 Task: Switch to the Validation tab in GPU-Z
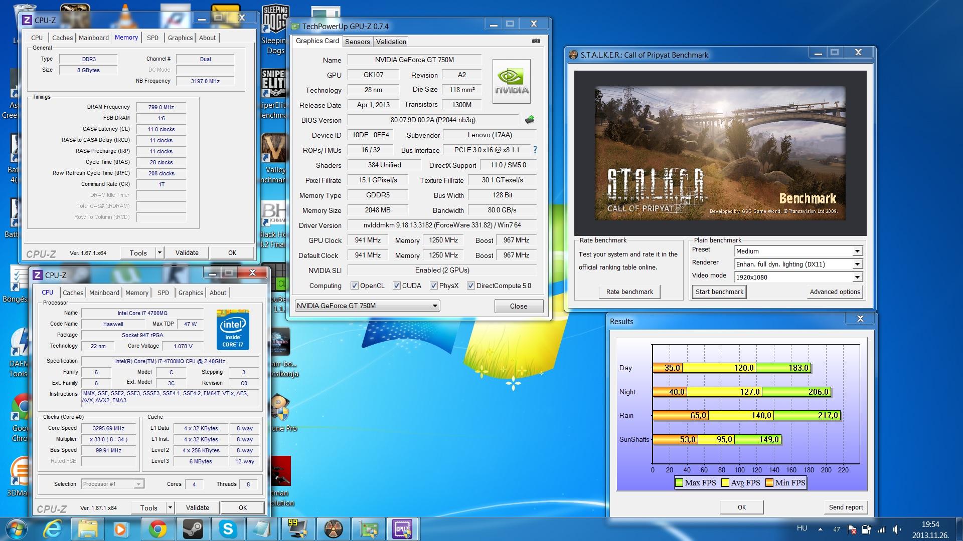point(391,42)
